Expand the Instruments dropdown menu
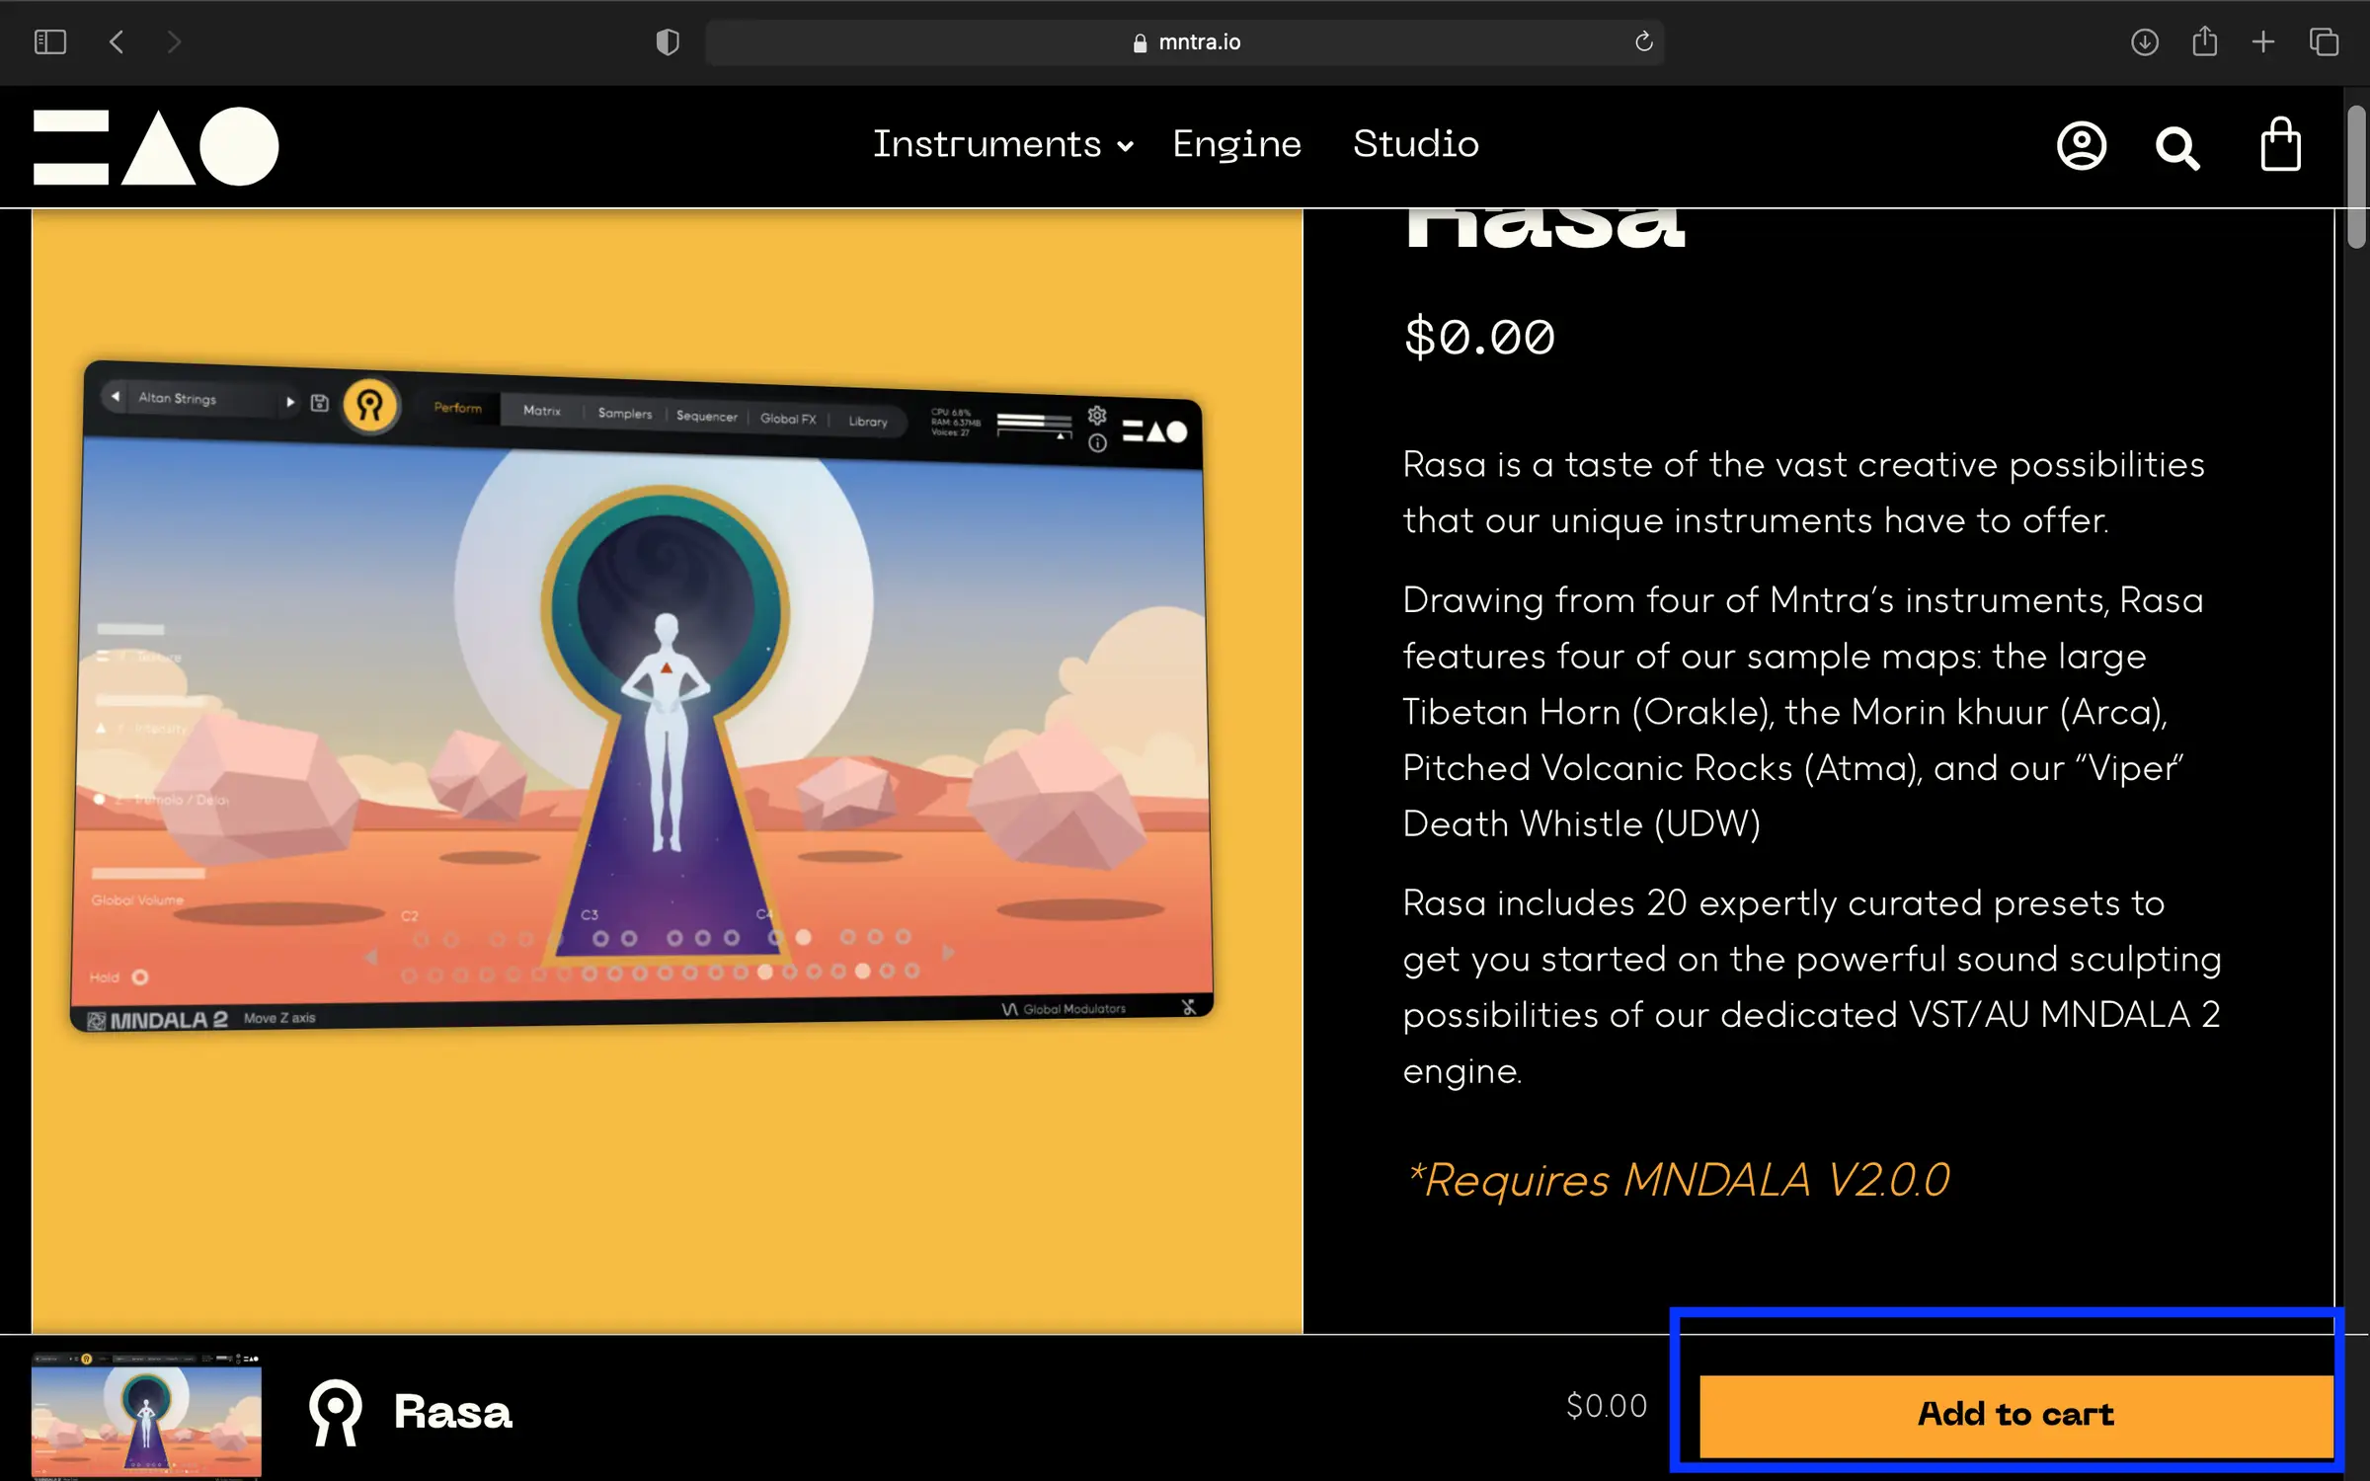2370x1481 pixels. [x=1002, y=144]
